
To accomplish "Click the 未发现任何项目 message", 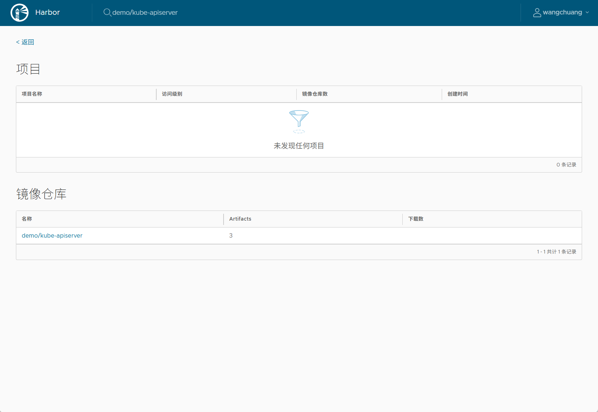I will pos(299,146).
